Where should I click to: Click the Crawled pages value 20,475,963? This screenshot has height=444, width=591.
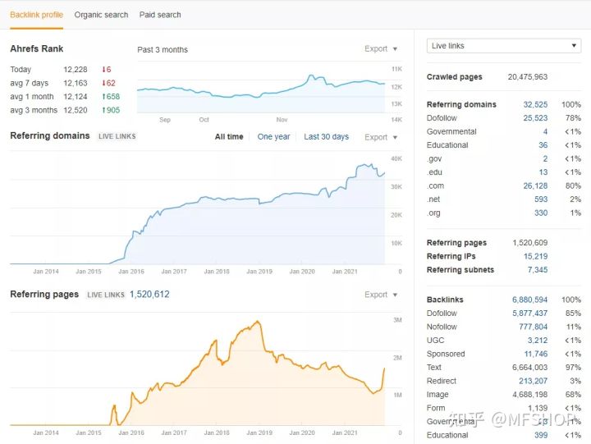tap(527, 77)
